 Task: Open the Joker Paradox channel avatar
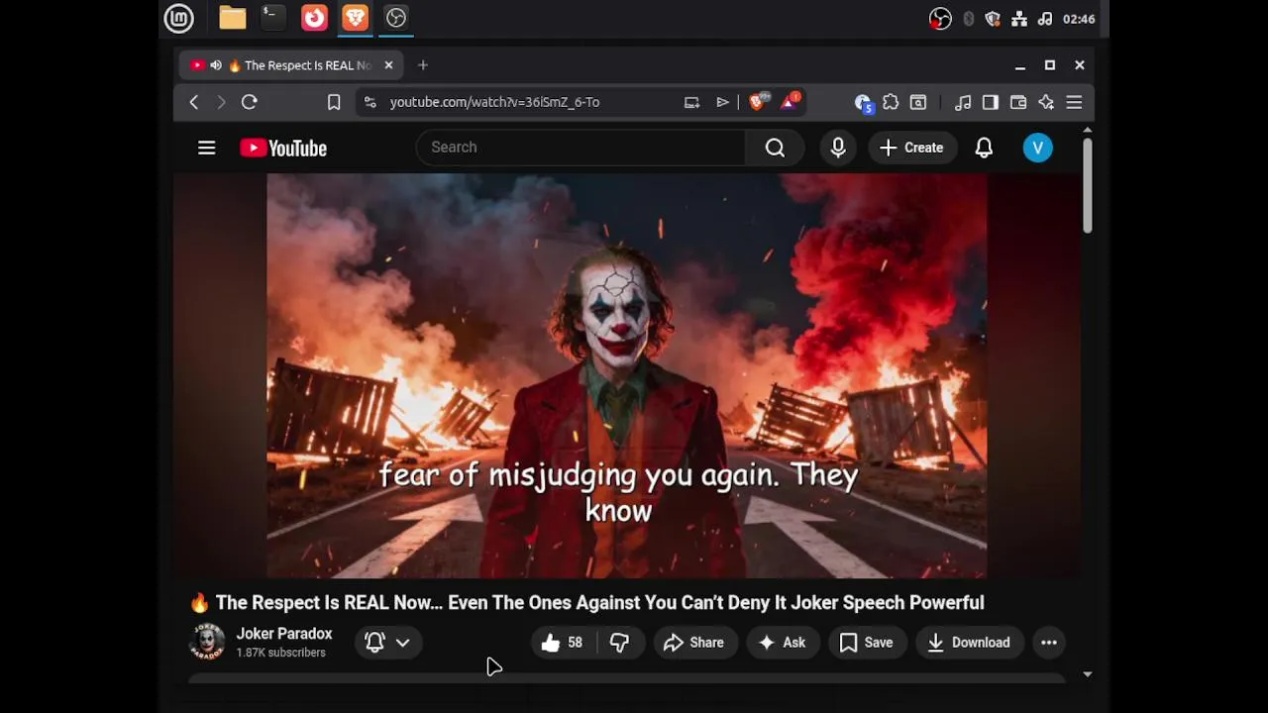pos(207,643)
